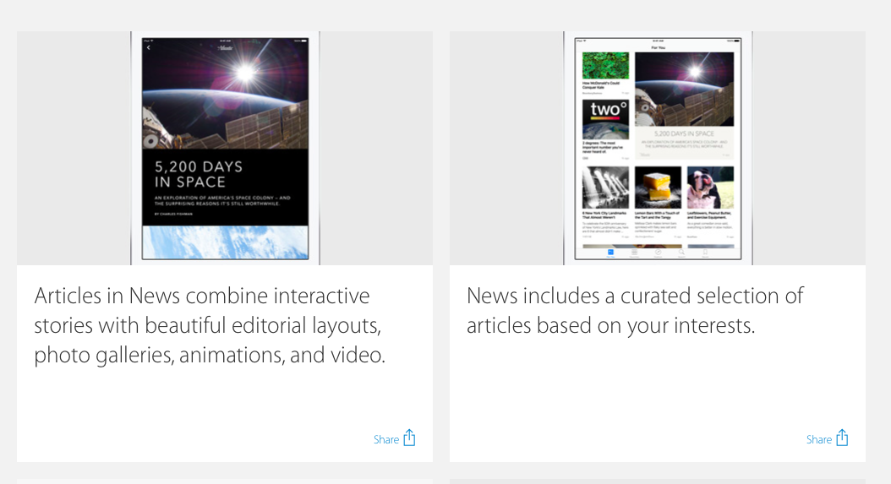Tap the back chevron in the article screenshot
Image resolution: width=891 pixels, height=484 pixels.
point(149,48)
